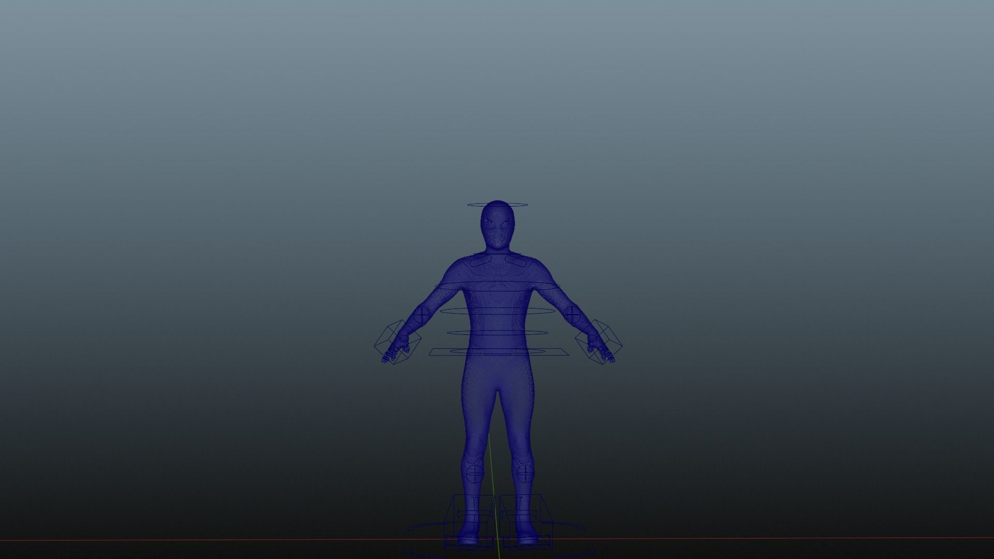This screenshot has height=559, width=994.
Task: Select the halo head control ring
Action: click(x=498, y=205)
